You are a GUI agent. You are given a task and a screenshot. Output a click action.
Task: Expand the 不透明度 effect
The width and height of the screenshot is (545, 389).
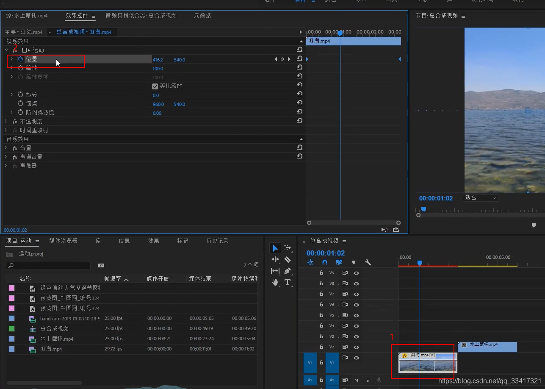(6, 121)
